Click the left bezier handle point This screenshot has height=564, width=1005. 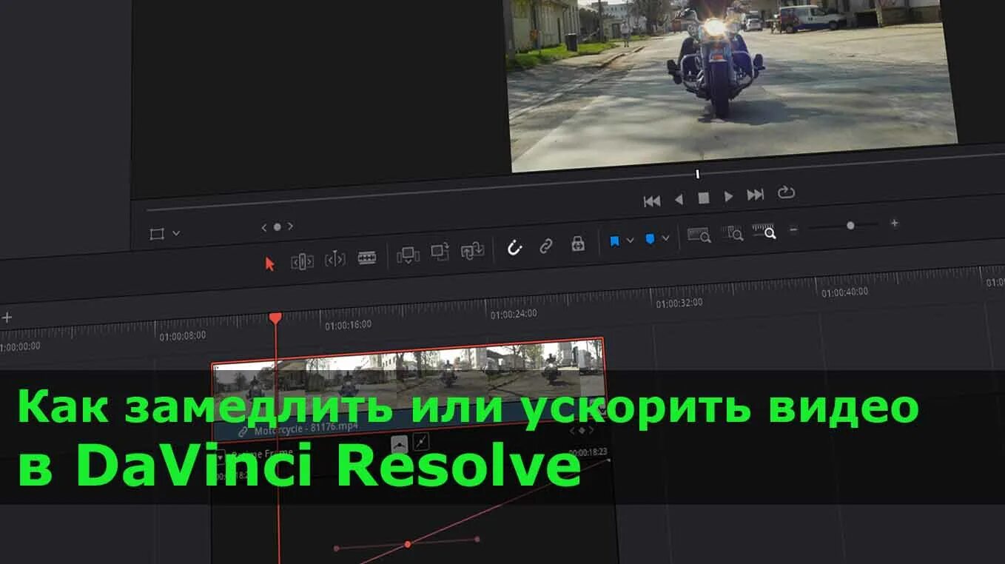click(337, 548)
